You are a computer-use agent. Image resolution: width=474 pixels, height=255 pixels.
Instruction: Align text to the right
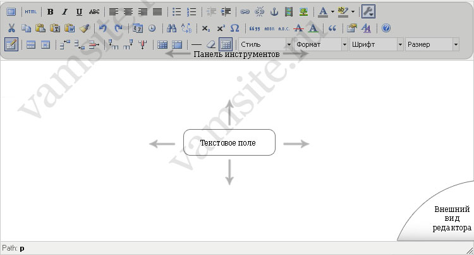tap(143, 12)
